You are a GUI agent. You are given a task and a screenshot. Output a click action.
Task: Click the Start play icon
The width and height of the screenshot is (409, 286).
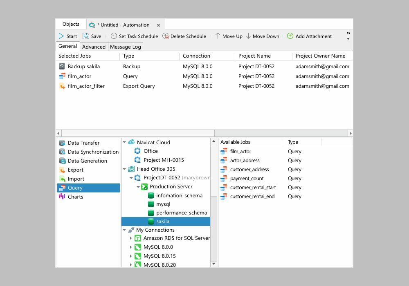click(61, 36)
